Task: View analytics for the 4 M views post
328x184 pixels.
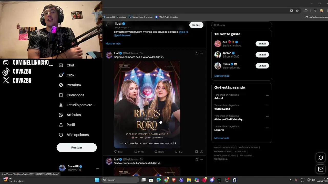Action: (178, 152)
